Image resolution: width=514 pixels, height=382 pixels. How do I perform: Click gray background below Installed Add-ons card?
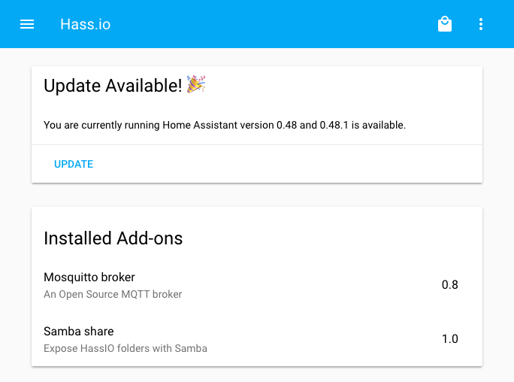point(255,374)
